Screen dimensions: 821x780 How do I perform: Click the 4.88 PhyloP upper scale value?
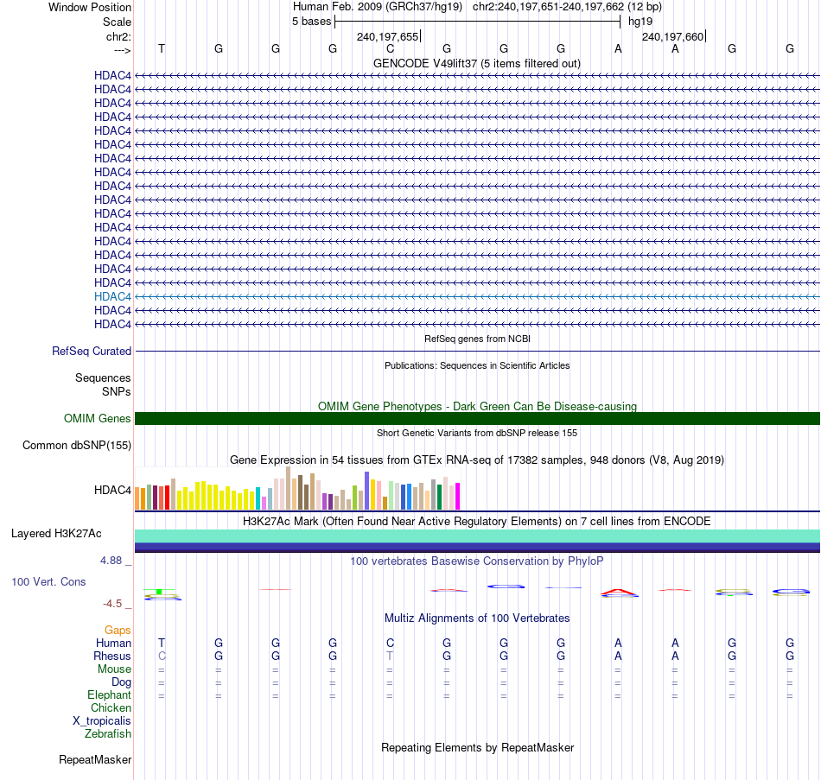tap(111, 561)
